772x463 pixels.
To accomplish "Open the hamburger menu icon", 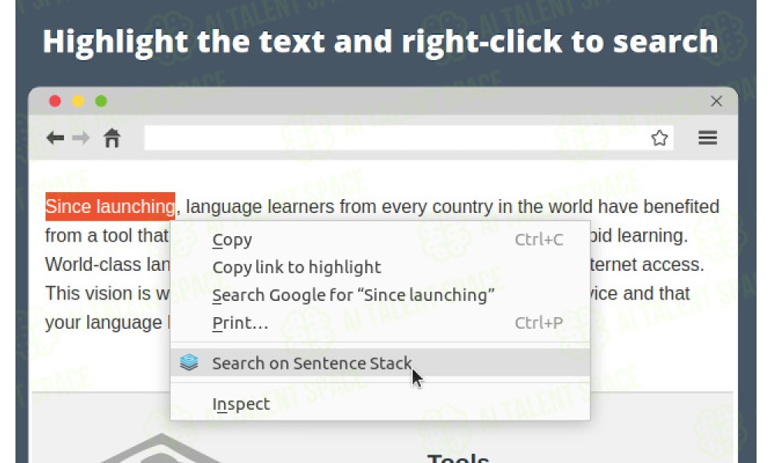I will pyautogui.click(x=707, y=138).
